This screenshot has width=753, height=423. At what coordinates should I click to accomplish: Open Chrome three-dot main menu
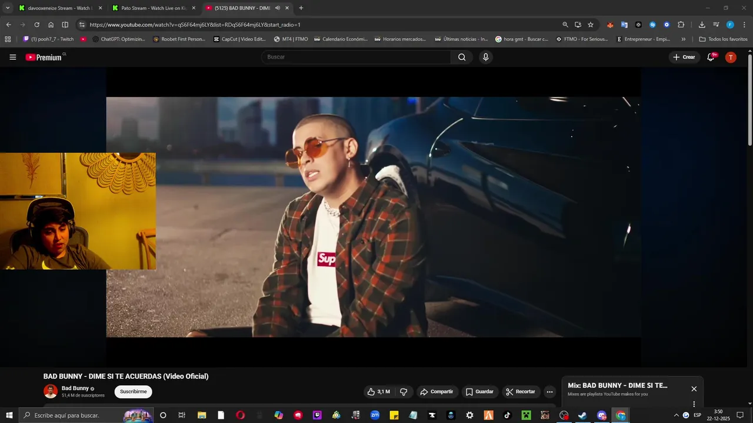744,25
